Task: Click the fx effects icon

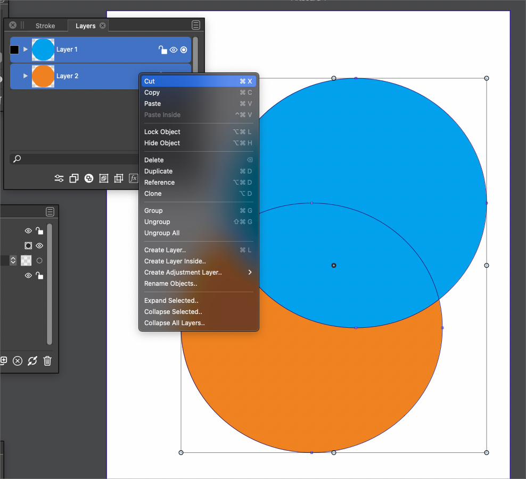Action: [x=134, y=178]
